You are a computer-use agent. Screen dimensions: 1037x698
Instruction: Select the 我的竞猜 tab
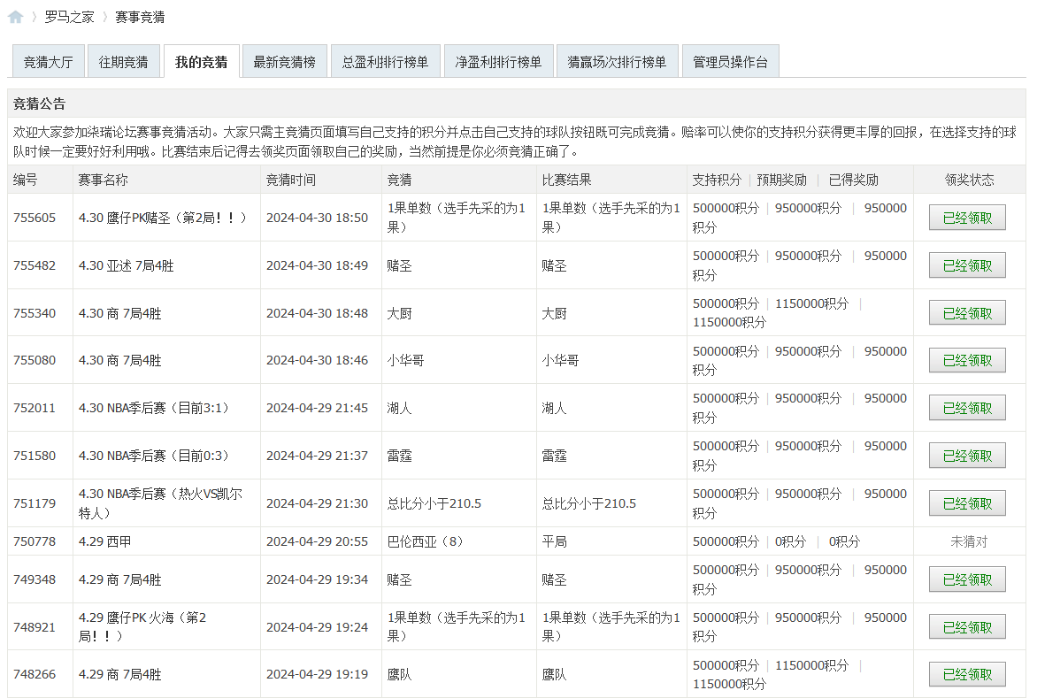pyautogui.click(x=201, y=62)
